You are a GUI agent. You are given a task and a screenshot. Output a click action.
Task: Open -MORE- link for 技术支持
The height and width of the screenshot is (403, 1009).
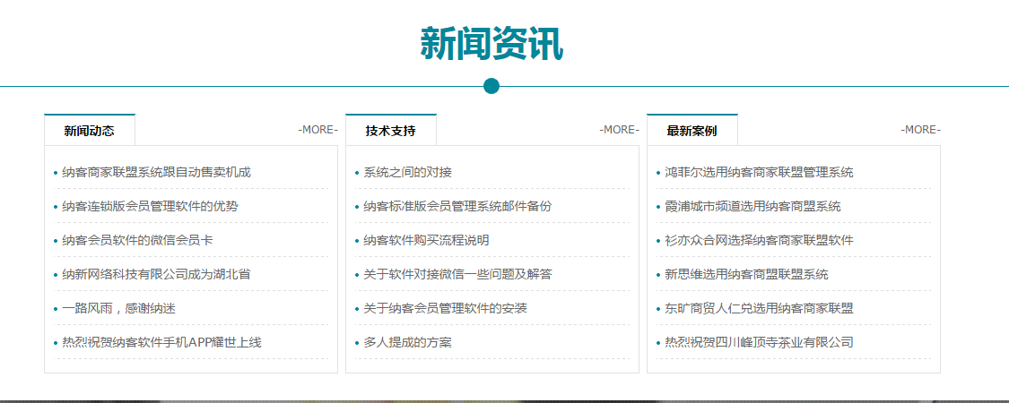[619, 130]
